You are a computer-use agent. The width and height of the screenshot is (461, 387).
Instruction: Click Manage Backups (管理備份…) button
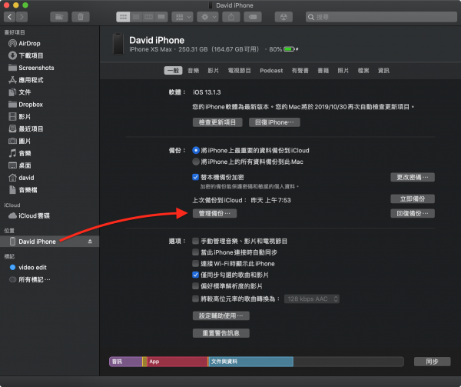214,213
